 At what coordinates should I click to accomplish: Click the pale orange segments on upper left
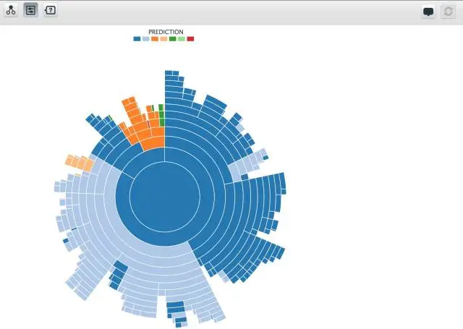[x=79, y=163]
